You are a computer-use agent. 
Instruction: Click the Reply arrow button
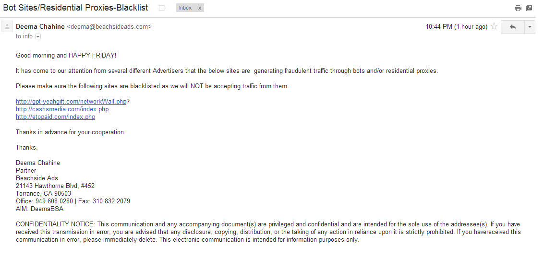click(x=512, y=27)
